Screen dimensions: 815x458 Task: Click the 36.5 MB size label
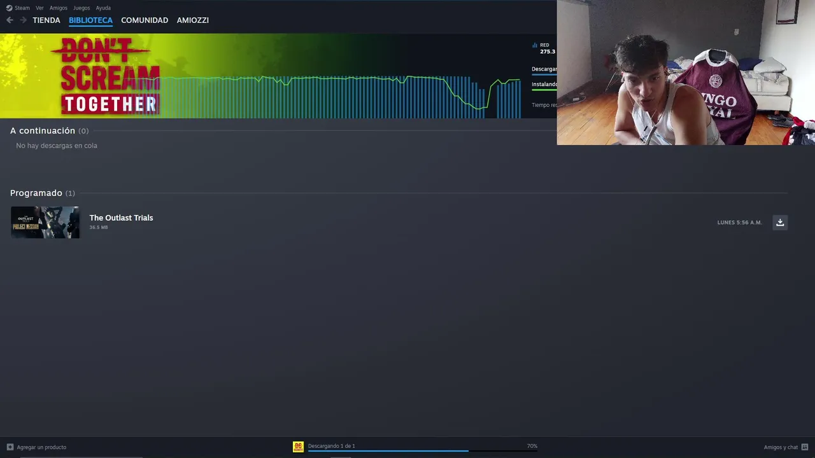[99, 228]
